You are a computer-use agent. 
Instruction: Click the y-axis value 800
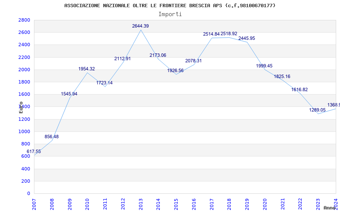pyautogui.click(x=26, y=144)
